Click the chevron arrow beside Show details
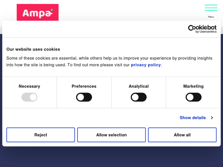Image resolution: width=223 pixels, height=167 pixels. coord(212,118)
